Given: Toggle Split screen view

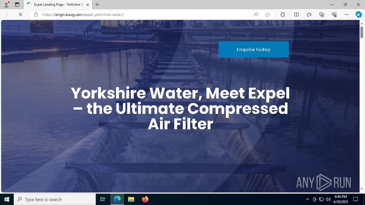Looking at the screenshot, I should click(x=296, y=15).
